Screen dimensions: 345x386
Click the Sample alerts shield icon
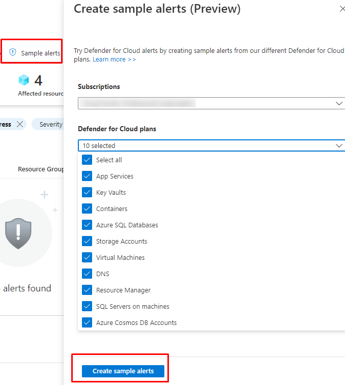[x=13, y=53]
